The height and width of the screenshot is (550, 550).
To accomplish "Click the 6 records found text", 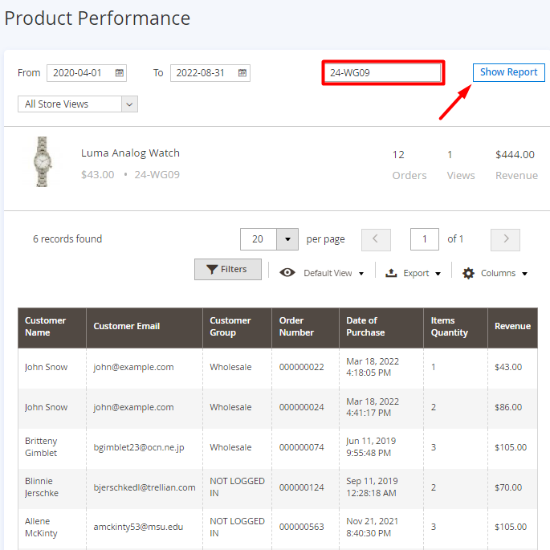I will click(67, 239).
